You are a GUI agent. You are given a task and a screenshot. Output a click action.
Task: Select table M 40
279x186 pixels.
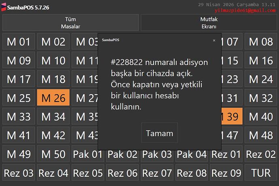[261, 117]
